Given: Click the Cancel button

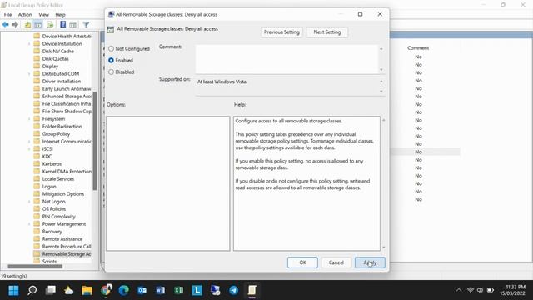Looking at the screenshot, I should [336, 262].
